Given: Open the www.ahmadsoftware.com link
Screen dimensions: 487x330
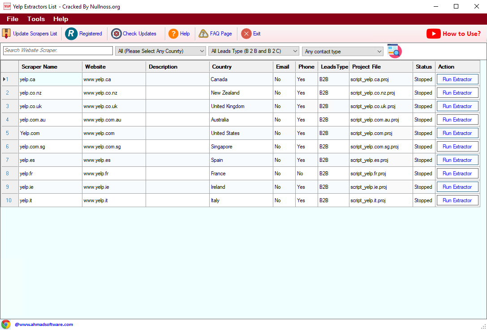Looking at the screenshot, I should [44, 325].
